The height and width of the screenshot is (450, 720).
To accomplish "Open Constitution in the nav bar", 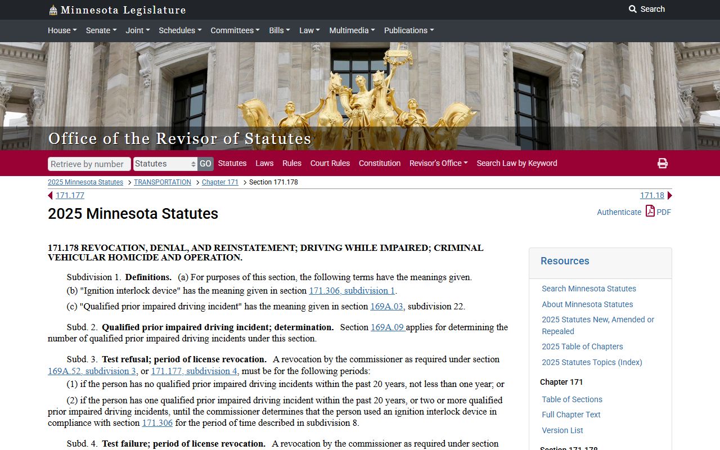I will tap(380, 163).
